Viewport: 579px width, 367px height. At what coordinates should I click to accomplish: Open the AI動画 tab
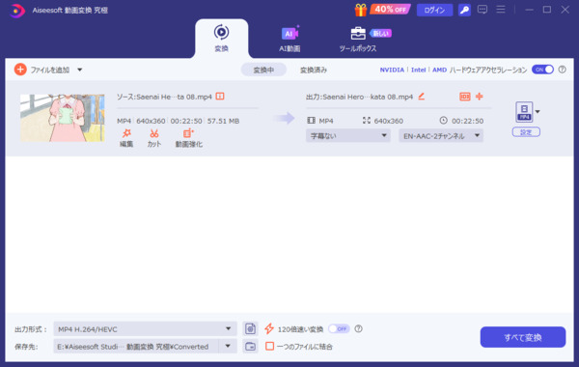(x=289, y=39)
